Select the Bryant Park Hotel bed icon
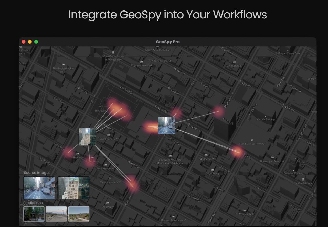This screenshot has height=227, width=328. point(109,135)
